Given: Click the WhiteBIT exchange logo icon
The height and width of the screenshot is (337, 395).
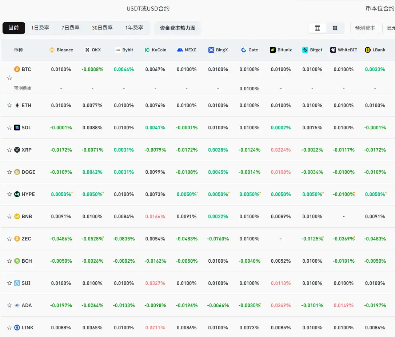Looking at the screenshot, I should coord(333,50).
